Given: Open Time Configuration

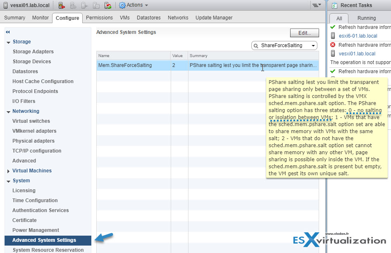Looking at the screenshot, I should coord(35,200).
